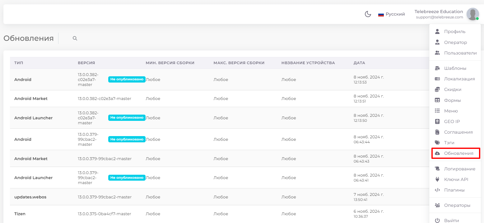The image size is (484, 223).
Task: Click the Соглашения document icon
Action: point(437,132)
